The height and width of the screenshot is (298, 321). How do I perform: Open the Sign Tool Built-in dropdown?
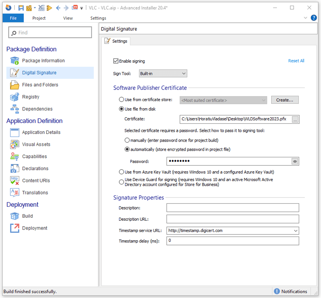pos(163,73)
